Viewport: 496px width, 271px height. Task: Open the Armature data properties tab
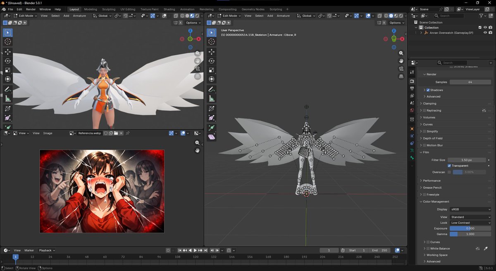[412, 151]
